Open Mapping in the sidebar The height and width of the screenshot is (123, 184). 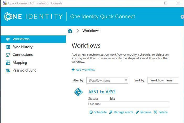[20, 63]
